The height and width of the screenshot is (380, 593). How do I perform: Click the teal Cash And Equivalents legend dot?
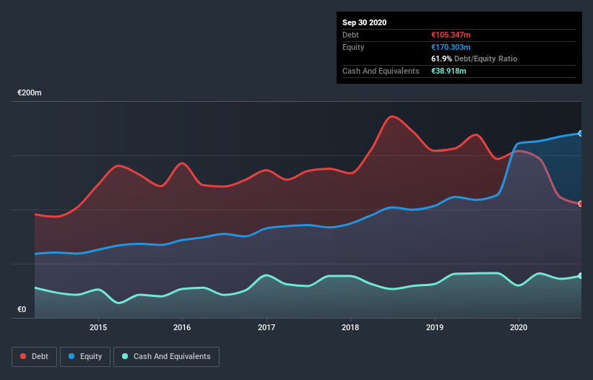pyautogui.click(x=125, y=356)
